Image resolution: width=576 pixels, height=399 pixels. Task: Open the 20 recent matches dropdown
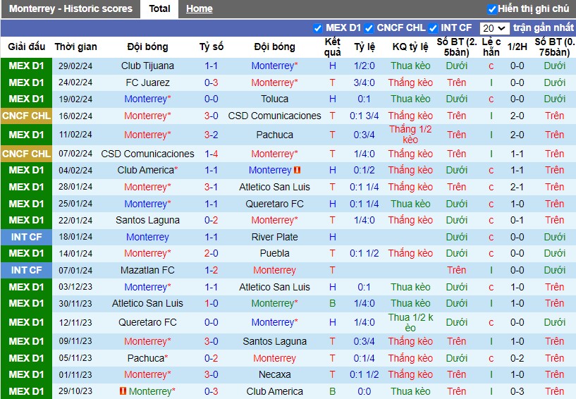[494, 28]
